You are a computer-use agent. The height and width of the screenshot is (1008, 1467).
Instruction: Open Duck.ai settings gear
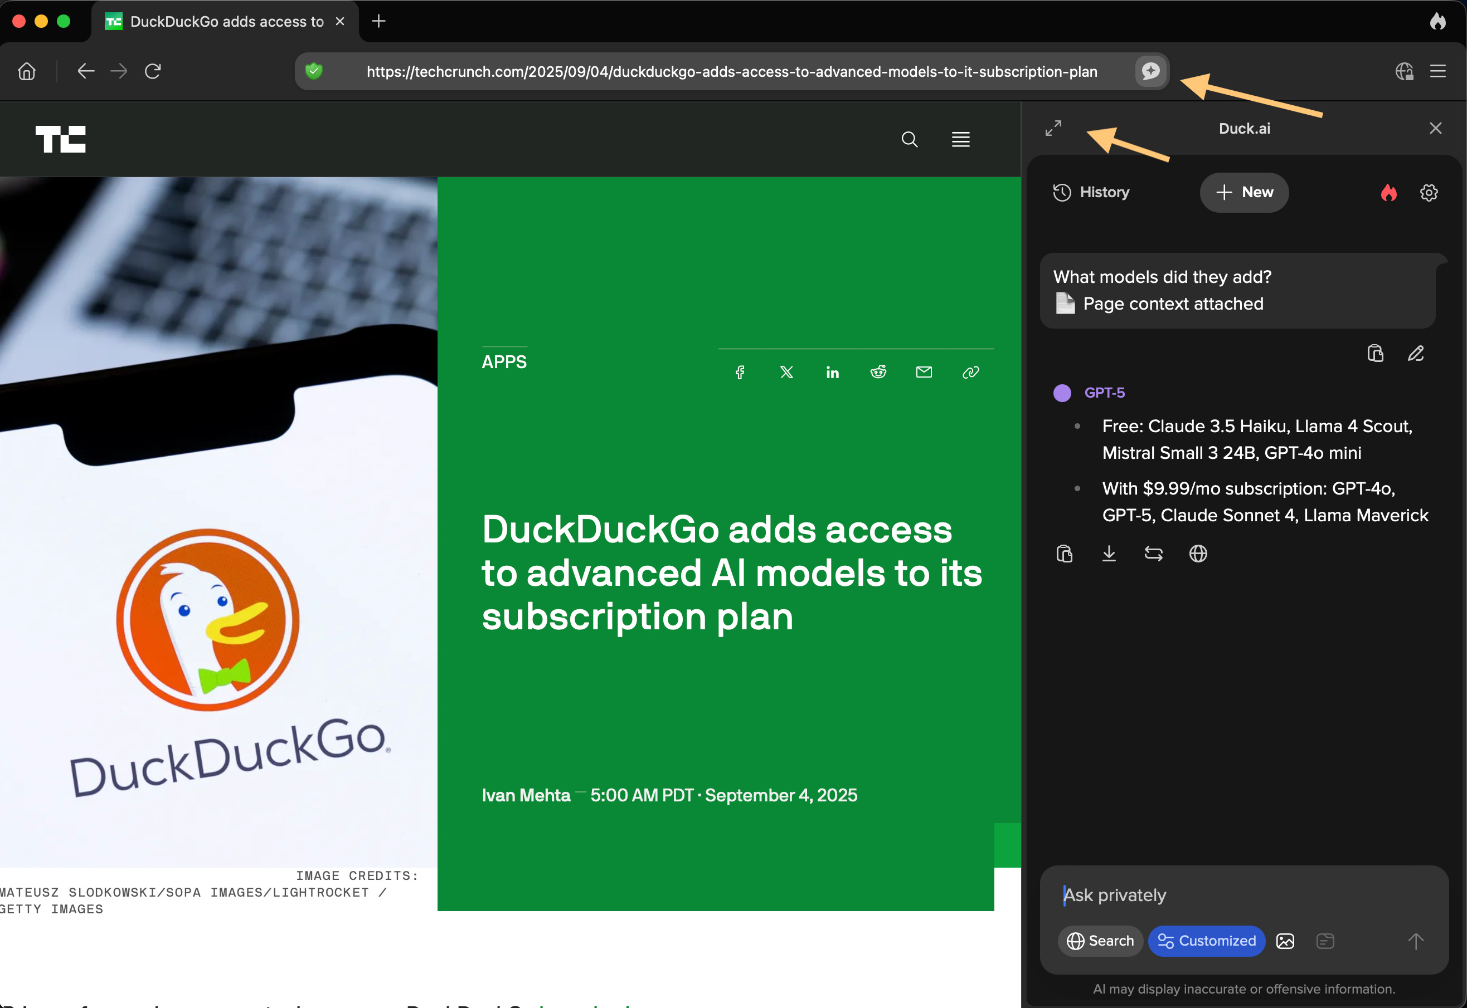click(x=1429, y=193)
